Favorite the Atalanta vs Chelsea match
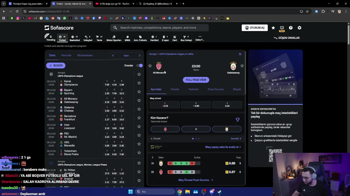350x196 pixels. (139, 109)
